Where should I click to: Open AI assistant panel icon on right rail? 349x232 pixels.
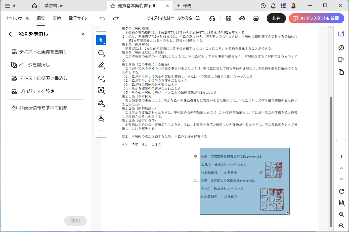[341, 34]
